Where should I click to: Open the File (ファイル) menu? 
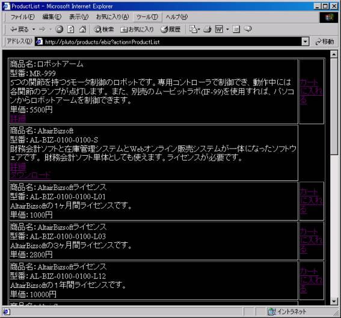[x=22, y=17]
